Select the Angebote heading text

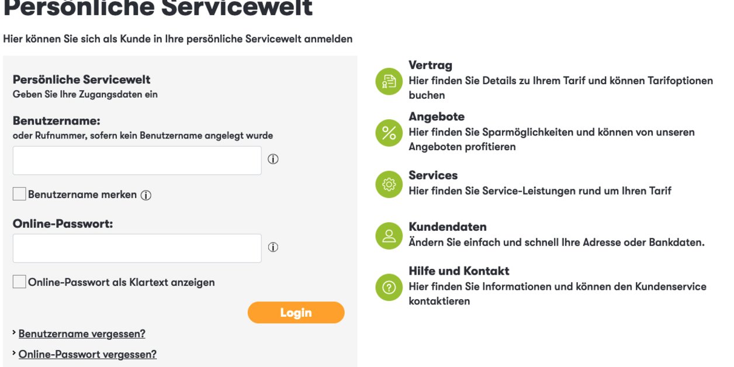click(x=437, y=116)
